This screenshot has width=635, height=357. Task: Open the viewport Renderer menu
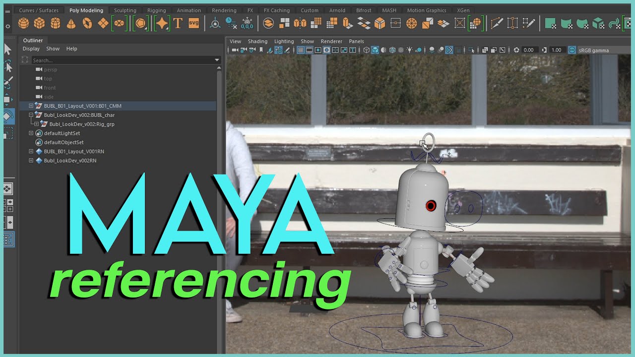331,41
